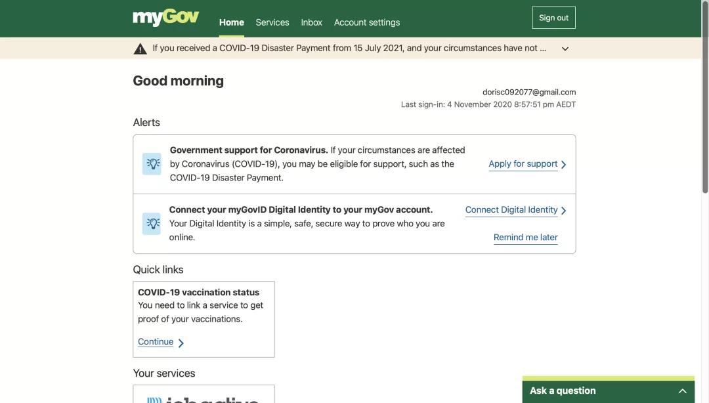Open the Inbox
This screenshot has width=709, height=403.
(x=312, y=22)
